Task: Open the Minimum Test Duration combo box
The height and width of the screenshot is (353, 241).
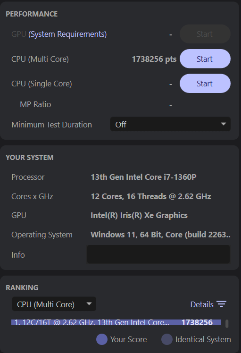Action: click(x=170, y=124)
